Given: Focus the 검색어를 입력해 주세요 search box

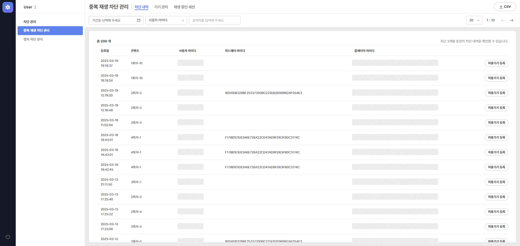Looking at the screenshot, I should point(215,20).
